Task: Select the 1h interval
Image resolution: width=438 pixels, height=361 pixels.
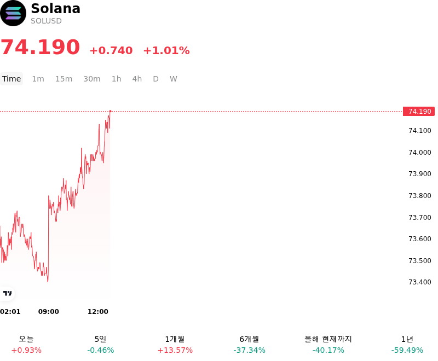Action: pyautogui.click(x=117, y=79)
